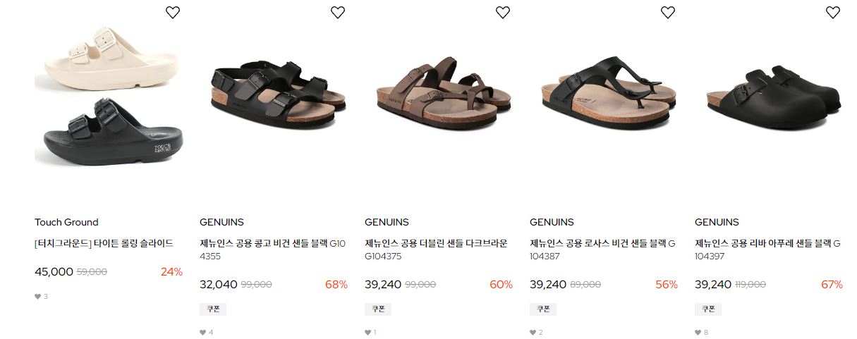Open the Touch Ground brand link
The height and width of the screenshot is (339, 857).
point(66,222)
